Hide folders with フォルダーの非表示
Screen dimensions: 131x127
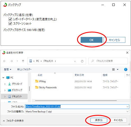pos(13,121)
